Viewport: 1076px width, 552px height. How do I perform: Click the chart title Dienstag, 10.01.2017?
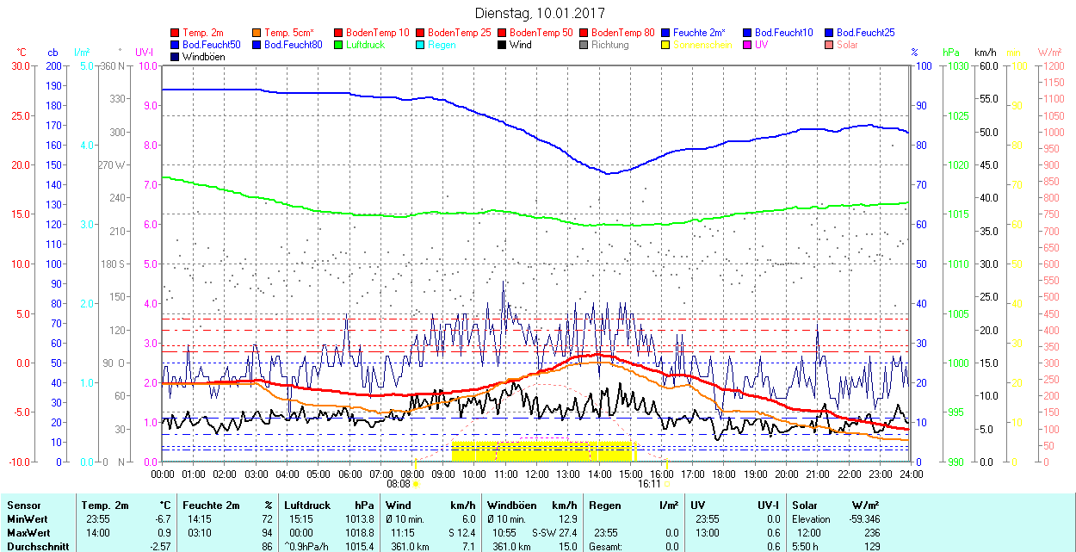pyautogui.click(x=540, y=13)
